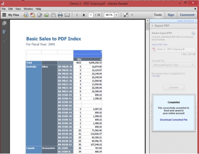This screenshot has height=154, width=199.
Task: Click the Save file floppy icon
Action: (53, 15)
